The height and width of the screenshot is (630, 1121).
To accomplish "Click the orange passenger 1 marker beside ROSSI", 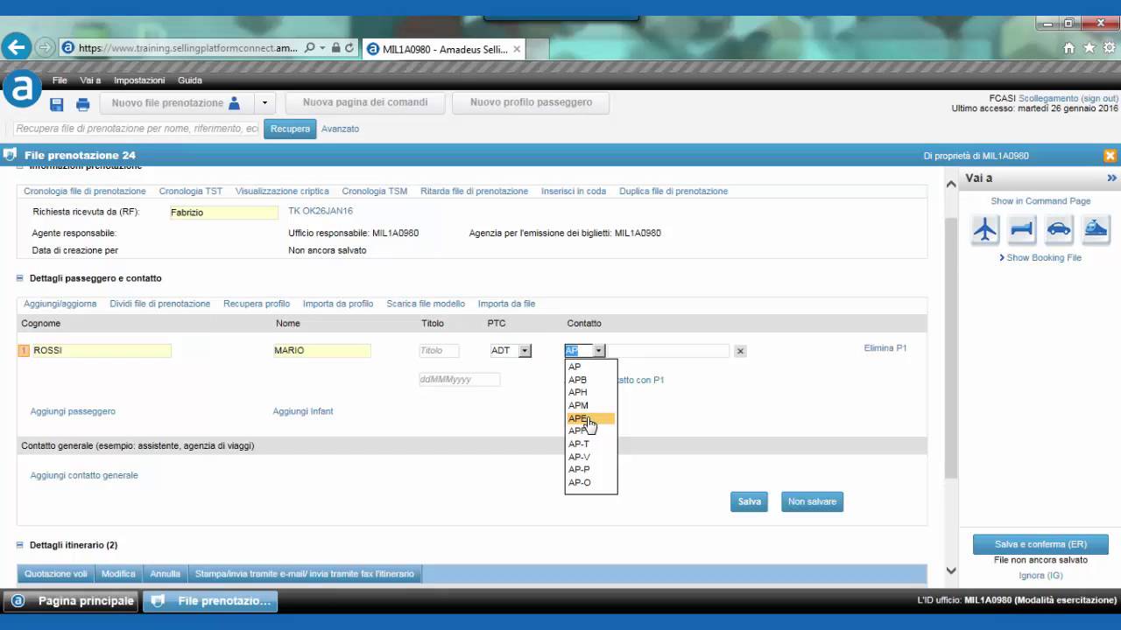I will (24, 351).
